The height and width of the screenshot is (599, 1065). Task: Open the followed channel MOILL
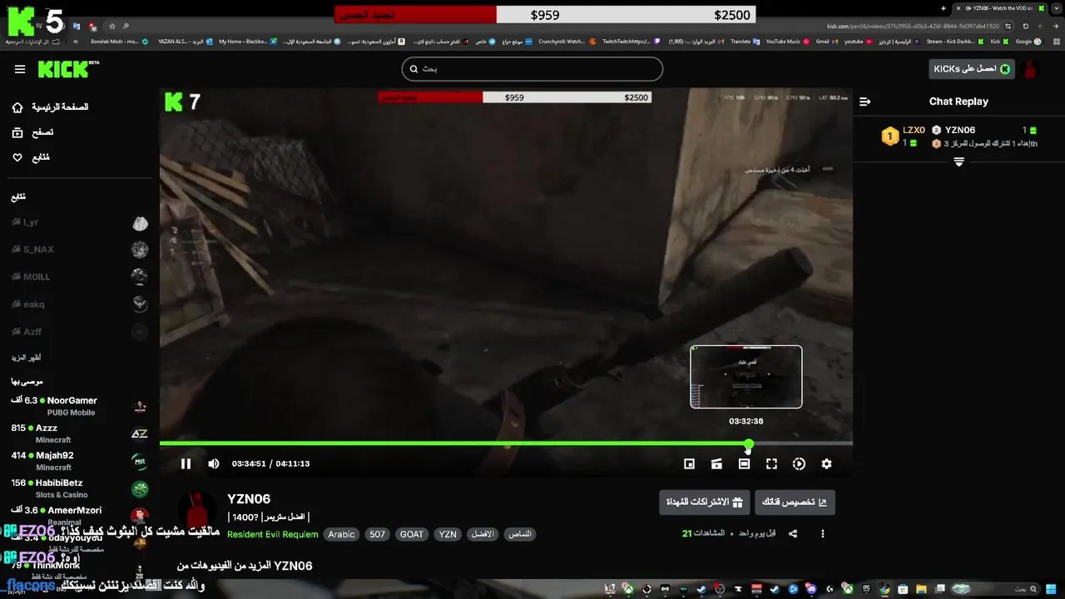click(79, 277)
